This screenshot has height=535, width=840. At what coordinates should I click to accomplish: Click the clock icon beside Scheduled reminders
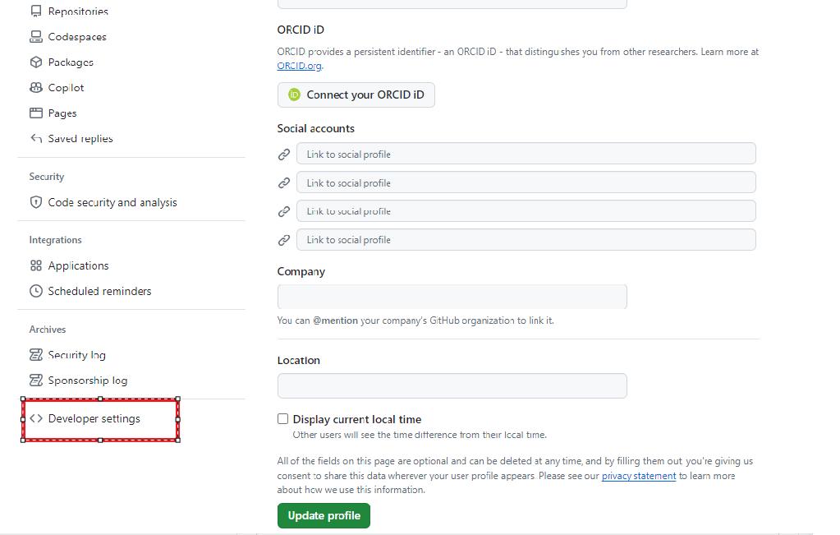click(34, 291)
